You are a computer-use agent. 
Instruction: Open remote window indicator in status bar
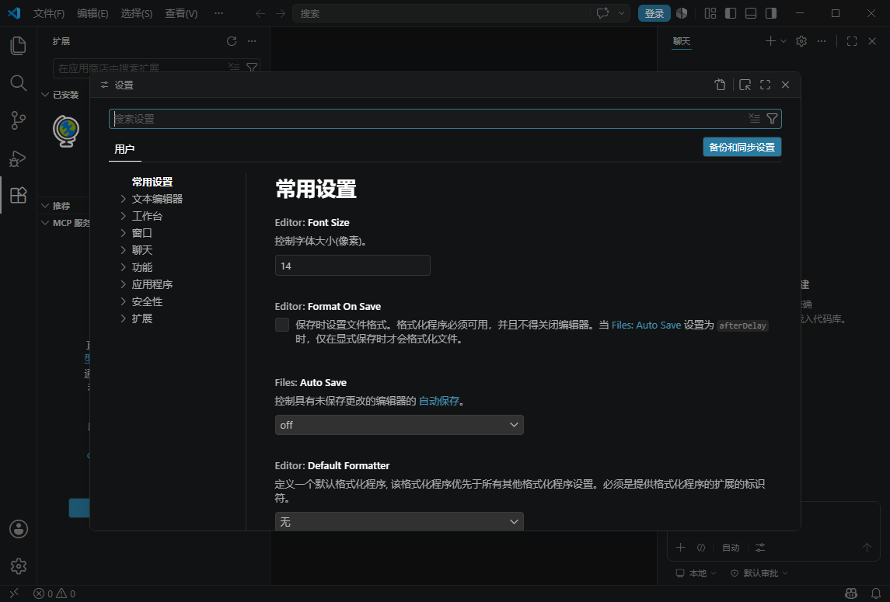pos(14,593)
